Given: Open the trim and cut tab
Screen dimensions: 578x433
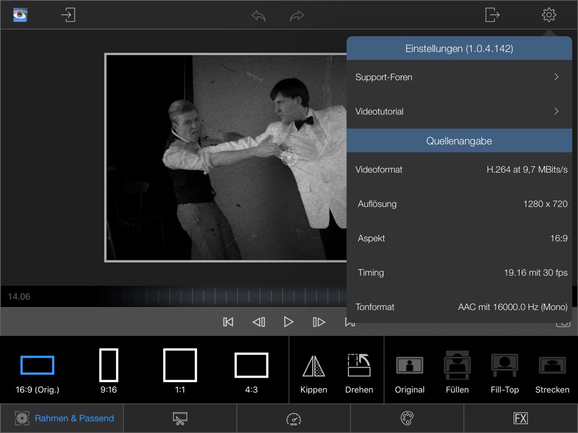Looking at the screenshot, I should [180, 419].
